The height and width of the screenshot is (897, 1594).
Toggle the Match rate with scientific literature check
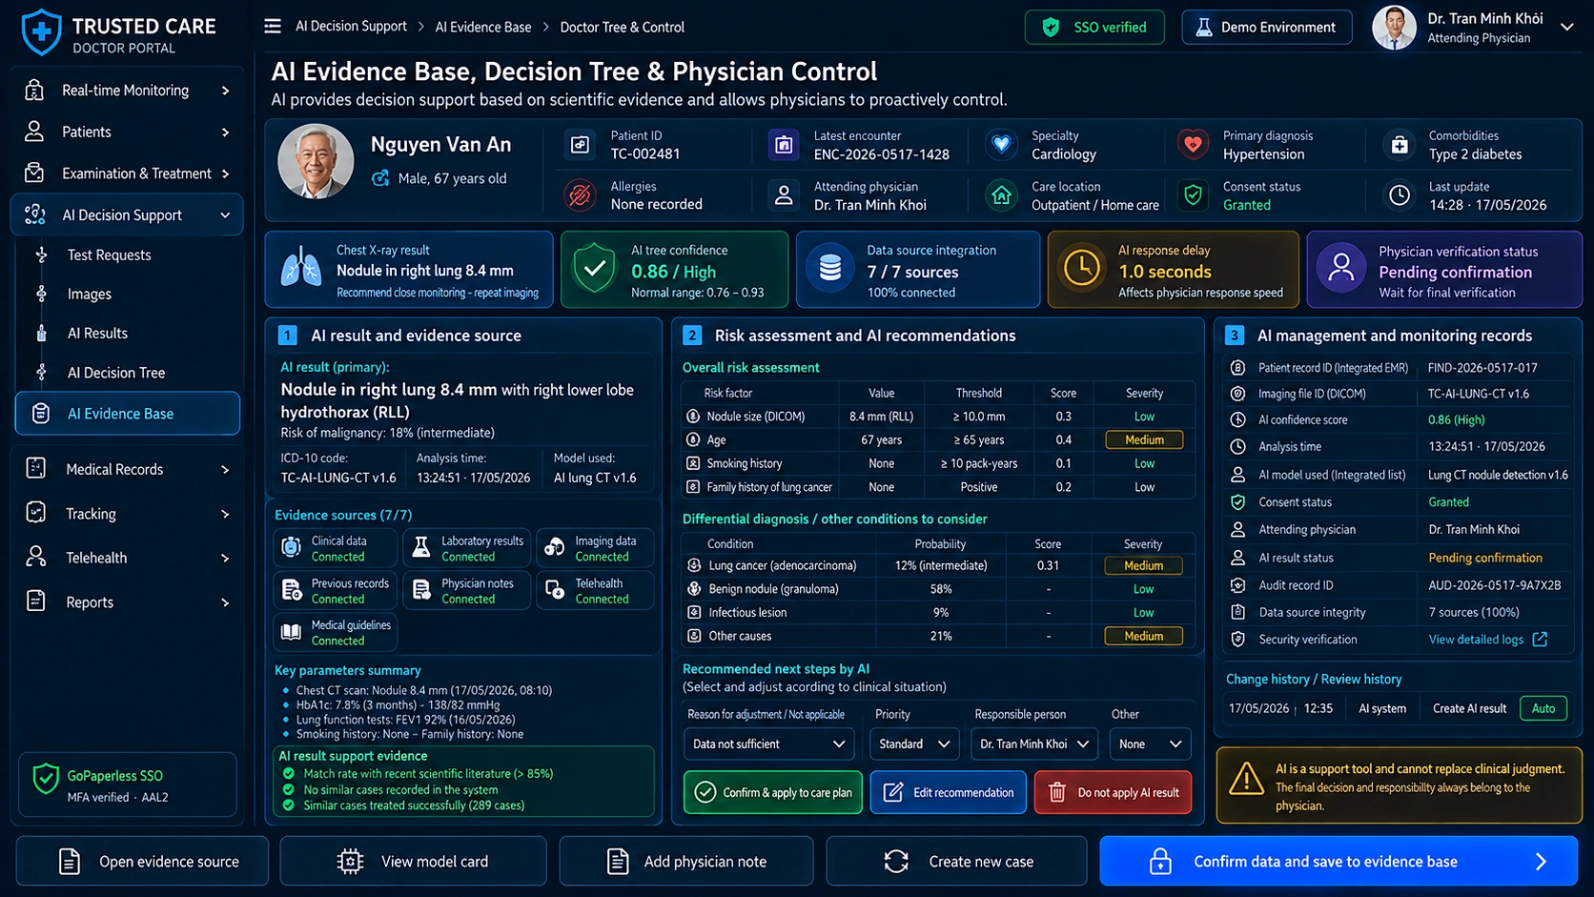point(289,774)
